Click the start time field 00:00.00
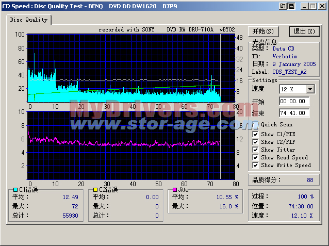Image resolution: width=329 pixels, height=246 pixels. (294, 102)
